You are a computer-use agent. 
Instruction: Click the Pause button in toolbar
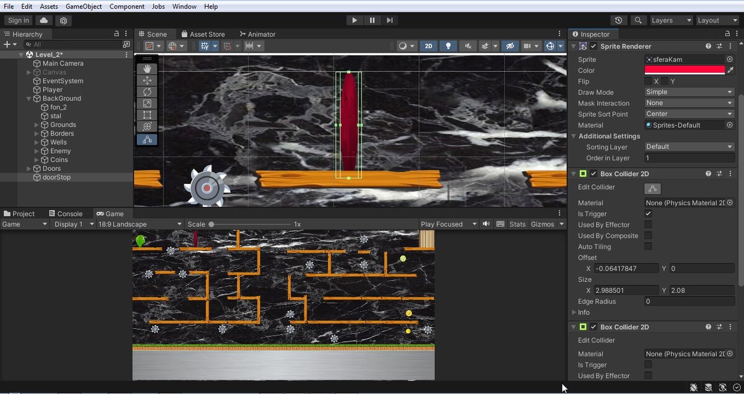point(372,20)
